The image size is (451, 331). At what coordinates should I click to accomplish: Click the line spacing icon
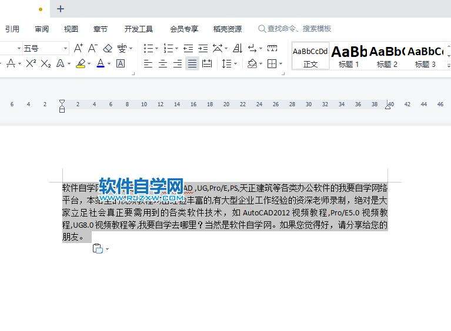point(227,63)
